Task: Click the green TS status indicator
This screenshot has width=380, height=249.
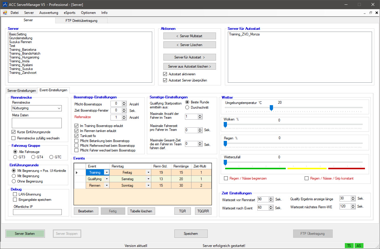Action: 349,245
